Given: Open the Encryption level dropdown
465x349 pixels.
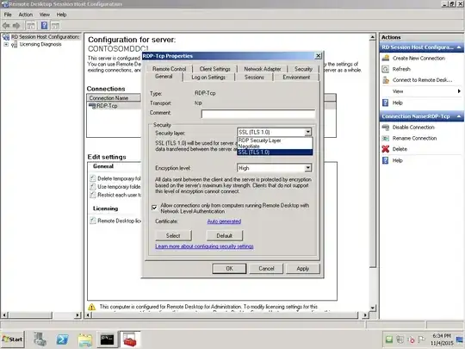Looking at the screenshot, I should [x=307, y=168].
